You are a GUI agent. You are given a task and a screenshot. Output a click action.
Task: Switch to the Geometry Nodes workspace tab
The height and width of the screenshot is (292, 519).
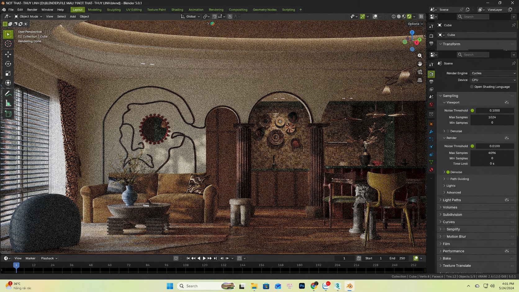[264, 10]
